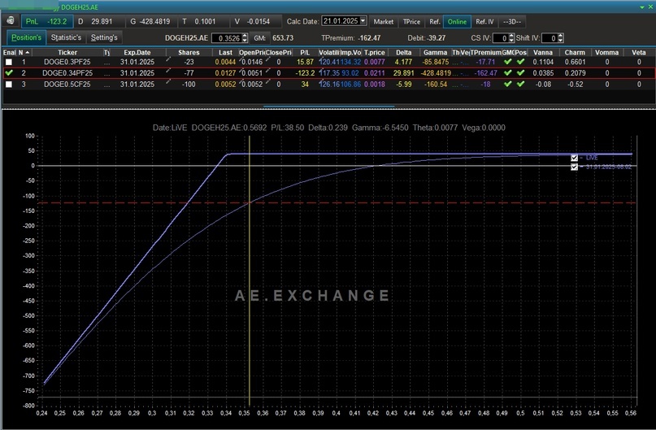Select the Ref. IV mode button
Image resolution: width=656 pixels, height=430 pixels.
[484, 22]
